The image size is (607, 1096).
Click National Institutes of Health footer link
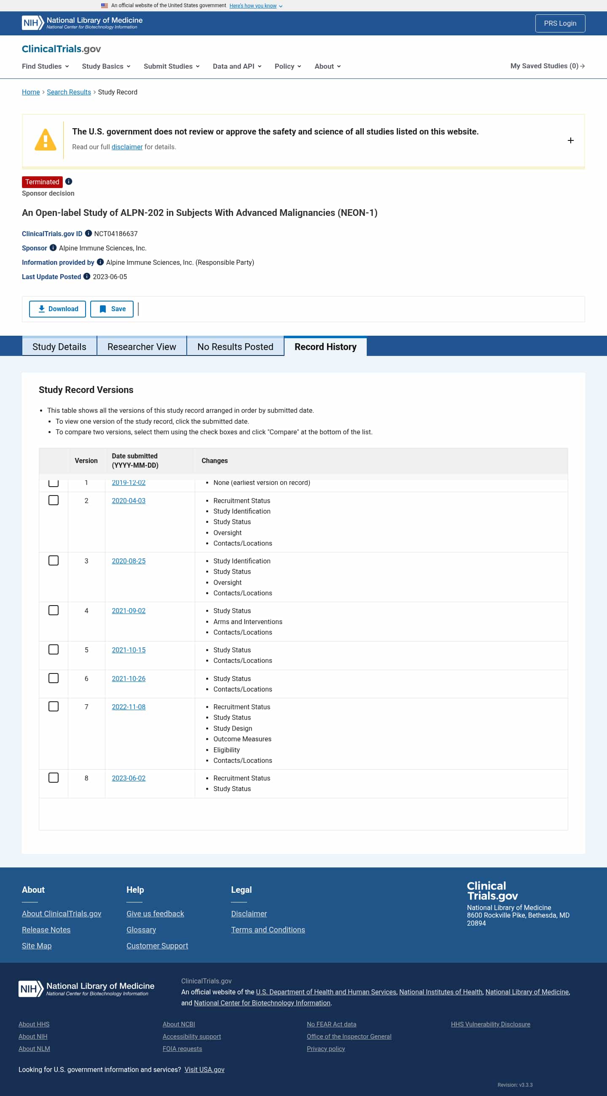[x=440, y=992]
